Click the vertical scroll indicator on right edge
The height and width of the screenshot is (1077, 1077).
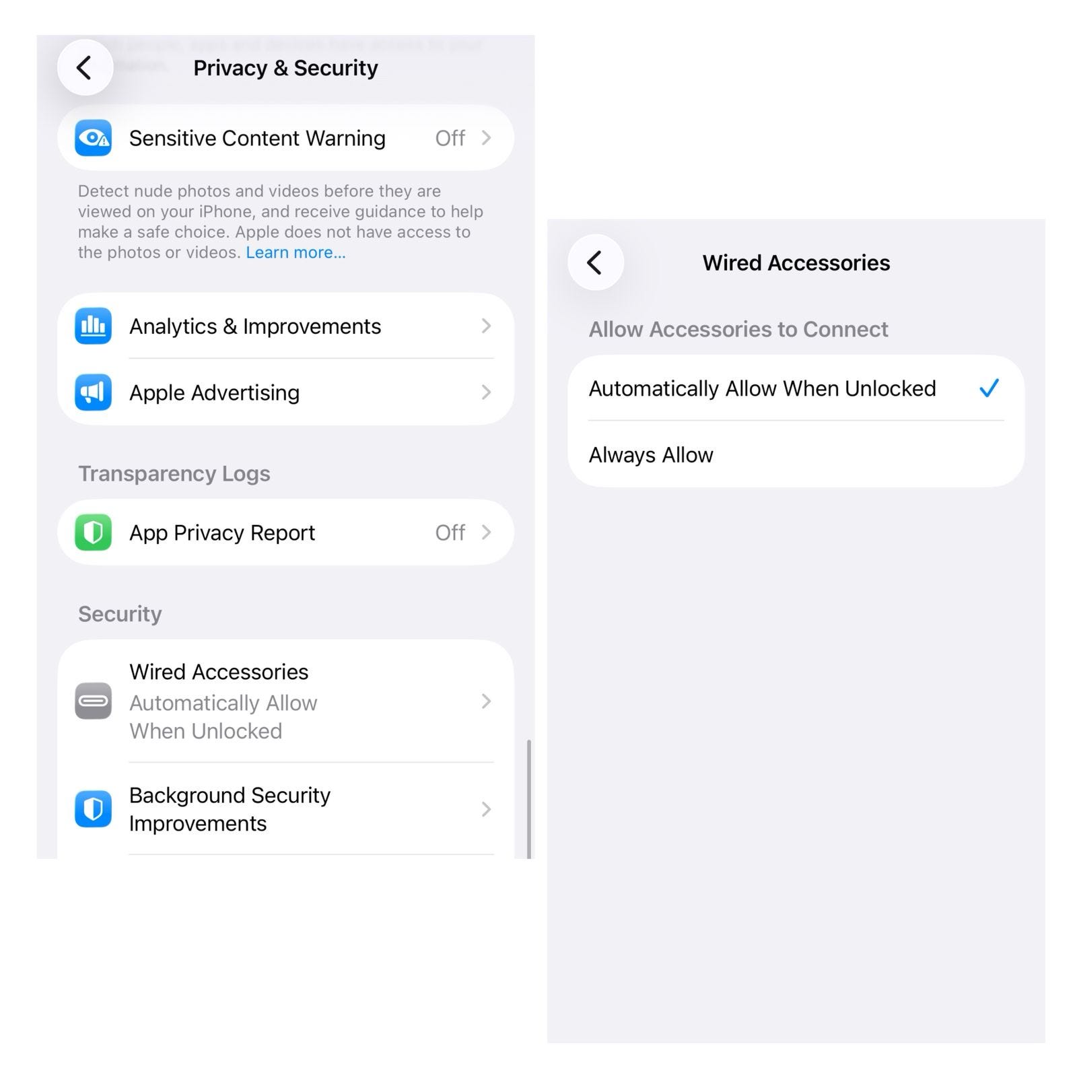tap(529, 799)
